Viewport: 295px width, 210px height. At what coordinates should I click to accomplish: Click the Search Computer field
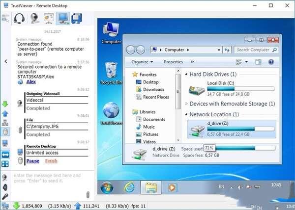(x=256, y=50)
